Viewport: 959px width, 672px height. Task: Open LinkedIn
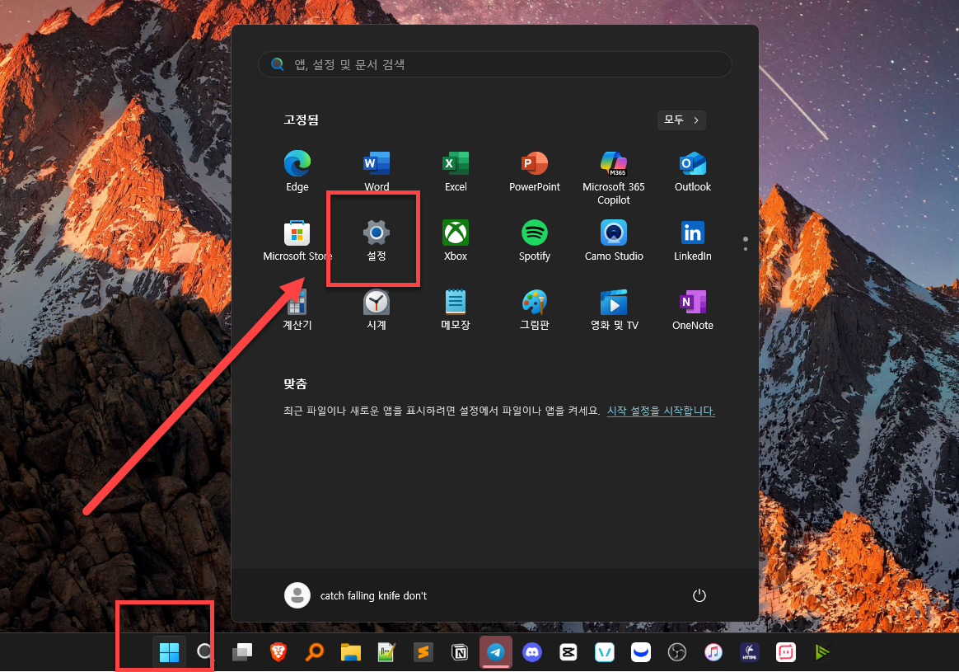(692, 241)
